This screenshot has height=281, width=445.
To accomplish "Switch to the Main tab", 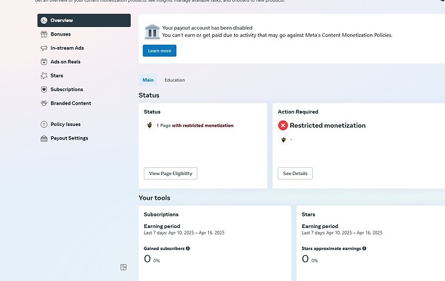I will coord(148,80).
